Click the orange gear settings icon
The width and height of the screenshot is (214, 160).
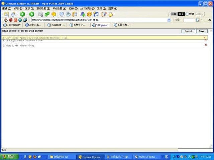[x=89, y=14]
